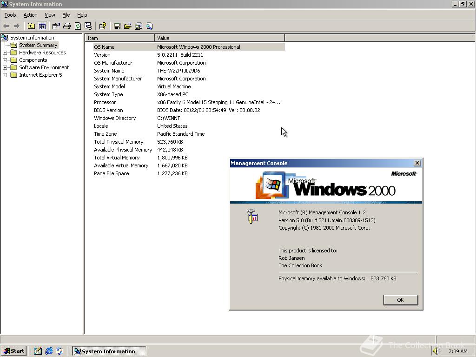Select Hardware Resources folder in tree
The height and width of the screenshot is (357, 476).
(x=42, y=53)
